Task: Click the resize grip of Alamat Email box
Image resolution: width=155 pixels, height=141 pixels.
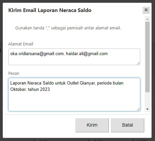Action: click(x=138, y=63)
